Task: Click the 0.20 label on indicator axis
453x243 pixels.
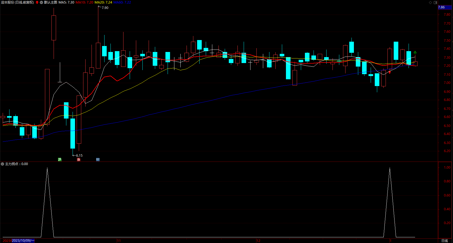Action: [x=447, y=223]
